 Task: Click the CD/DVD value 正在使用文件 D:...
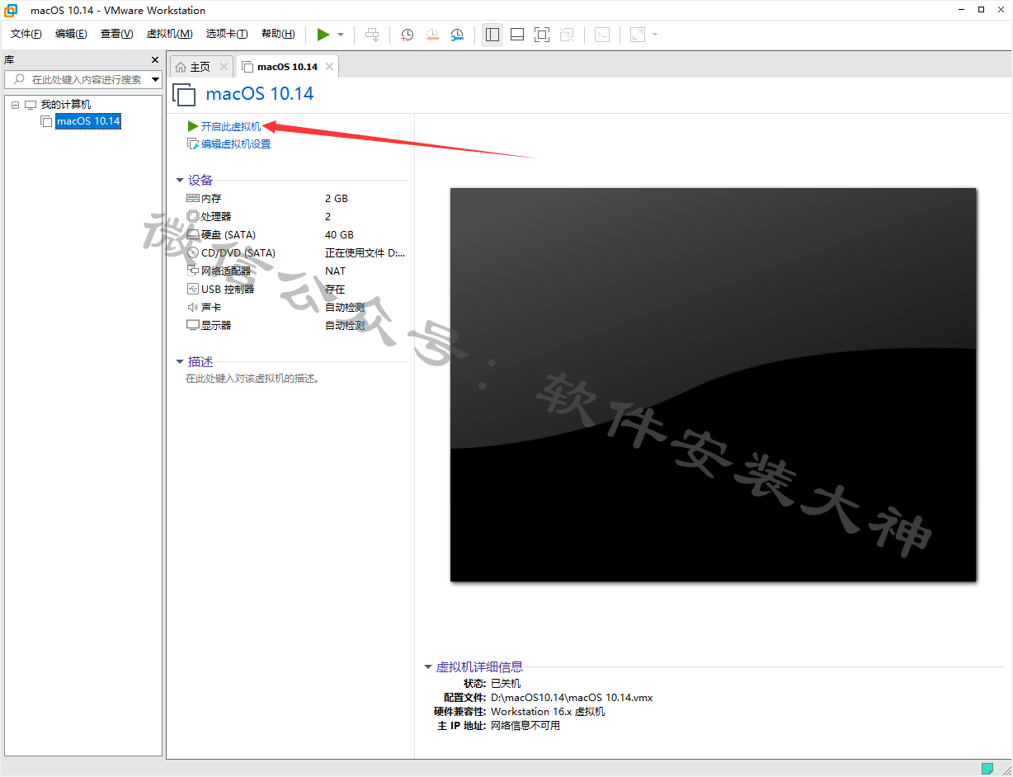(x=365, y=253)
